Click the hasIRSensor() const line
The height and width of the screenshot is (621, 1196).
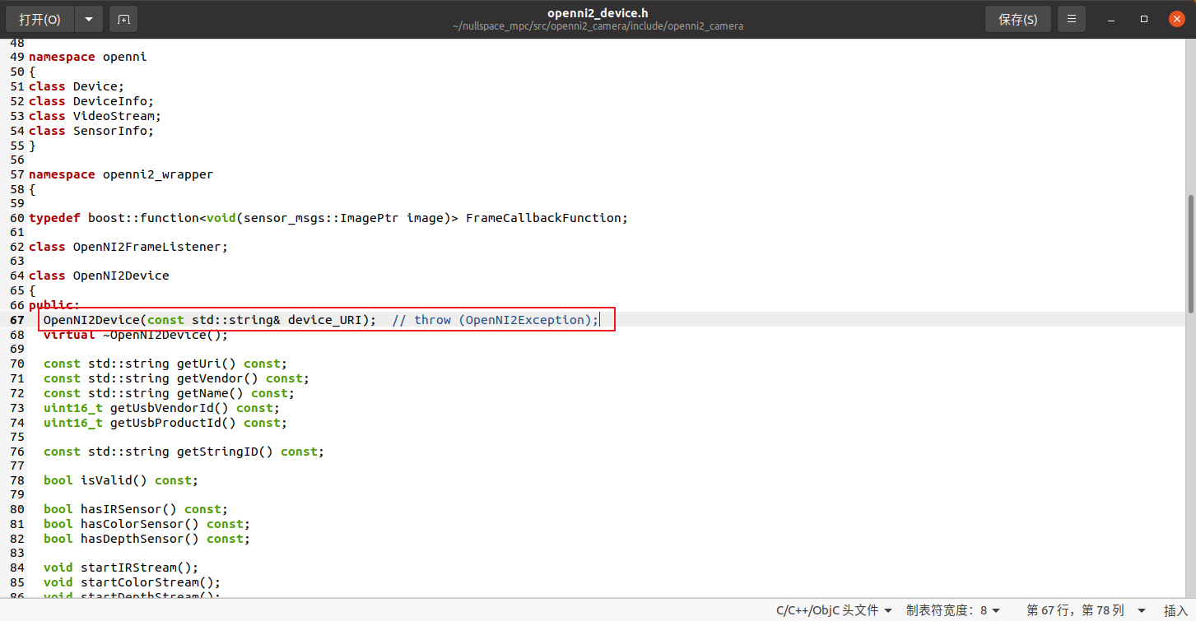[136, 509]
